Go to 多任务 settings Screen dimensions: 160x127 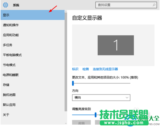pyautogui.click(x=33, y=45)
